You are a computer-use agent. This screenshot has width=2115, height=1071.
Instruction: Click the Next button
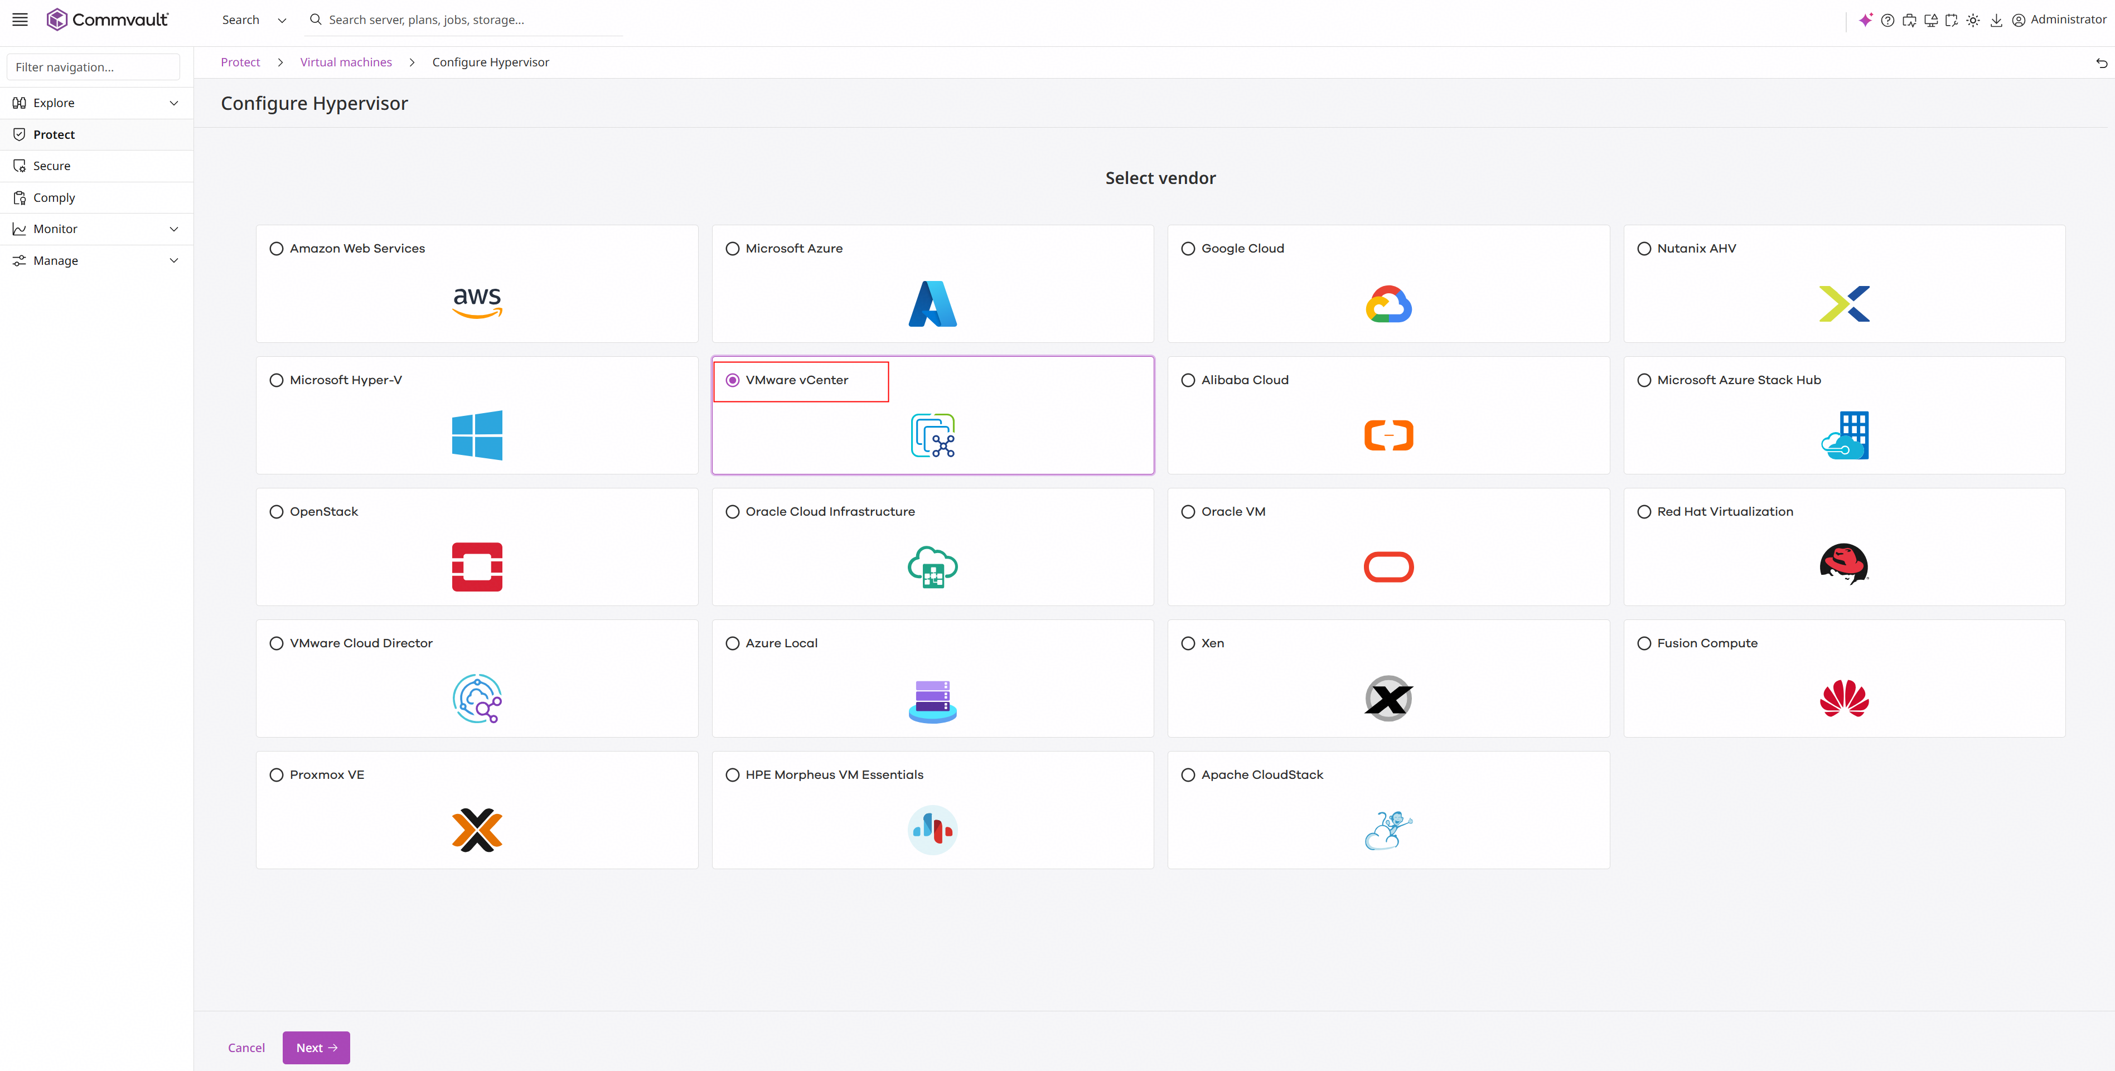pos(316,1048)
